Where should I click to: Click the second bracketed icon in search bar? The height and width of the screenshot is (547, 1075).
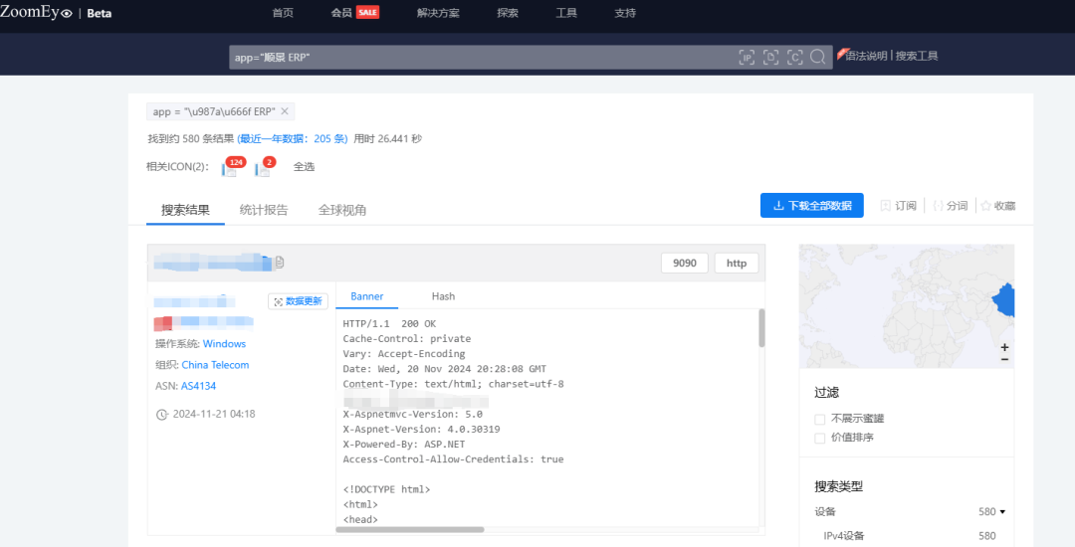point(770,57)
